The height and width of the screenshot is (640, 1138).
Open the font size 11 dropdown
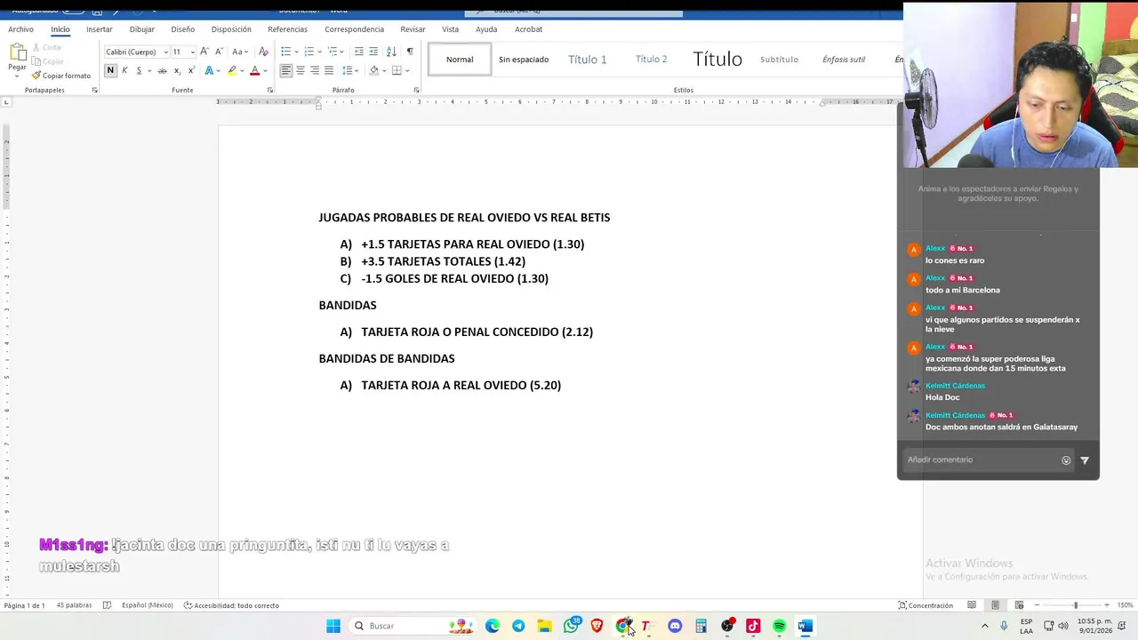(x=192, y=52)
